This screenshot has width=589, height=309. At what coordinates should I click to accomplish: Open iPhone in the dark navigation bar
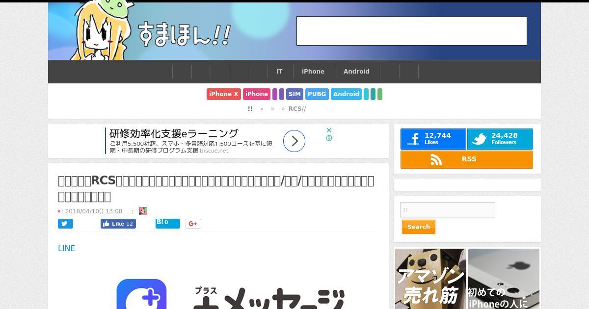[313, 72]
